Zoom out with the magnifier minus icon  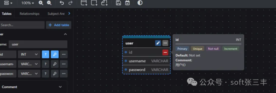click(x=49, y=3)
